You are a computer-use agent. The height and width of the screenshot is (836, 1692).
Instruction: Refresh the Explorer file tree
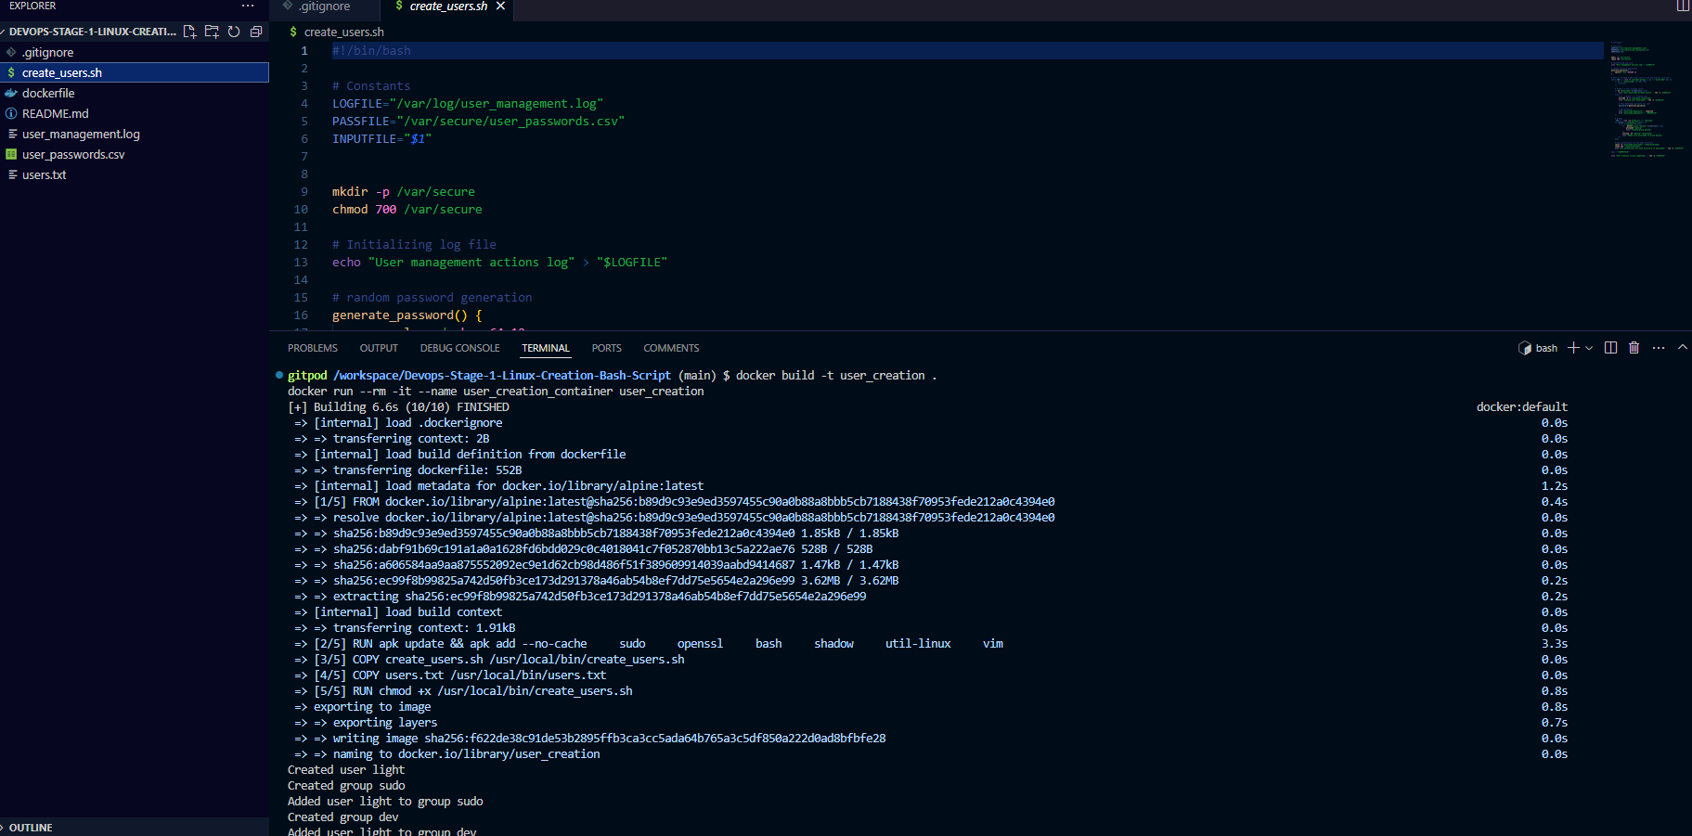point(234,32)
